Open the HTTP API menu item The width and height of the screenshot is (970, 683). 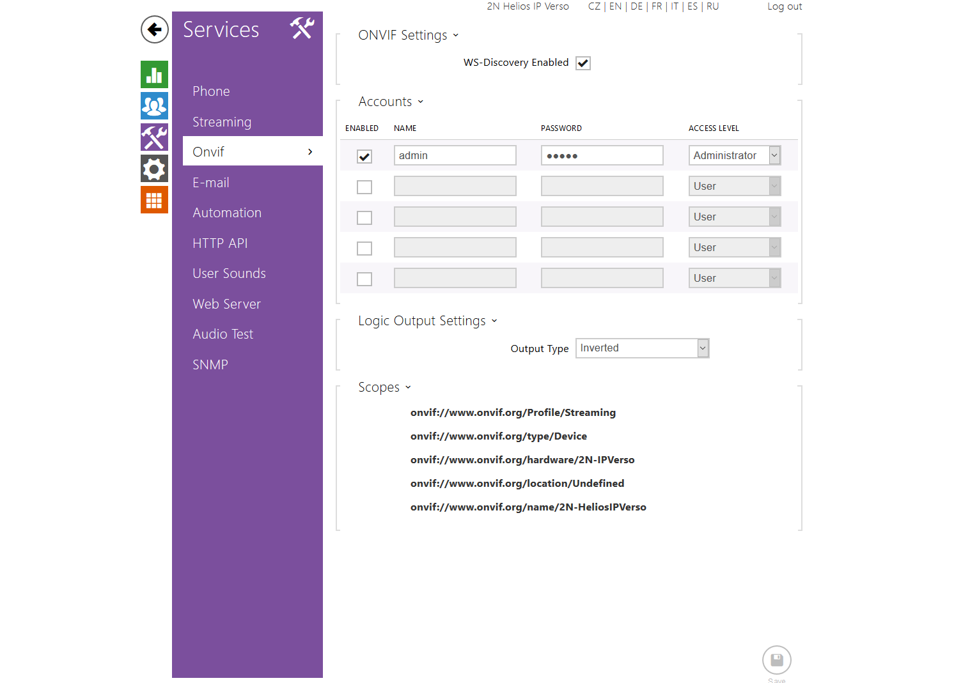click(x=220, y=243)
